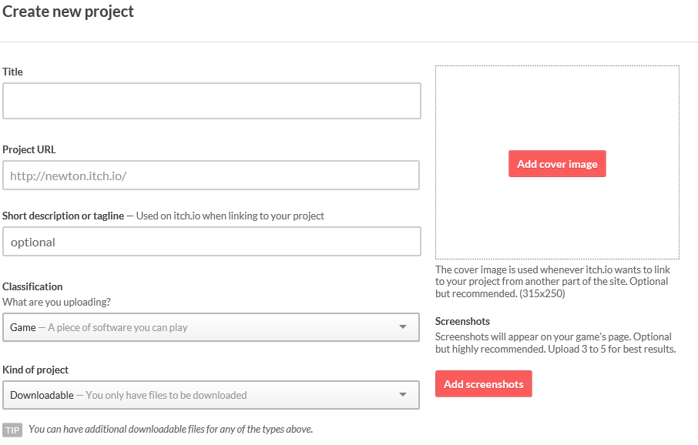Expand the Kind of project dropdown
Viewport: 698px width, 445px height.
[x=211, y=395]
